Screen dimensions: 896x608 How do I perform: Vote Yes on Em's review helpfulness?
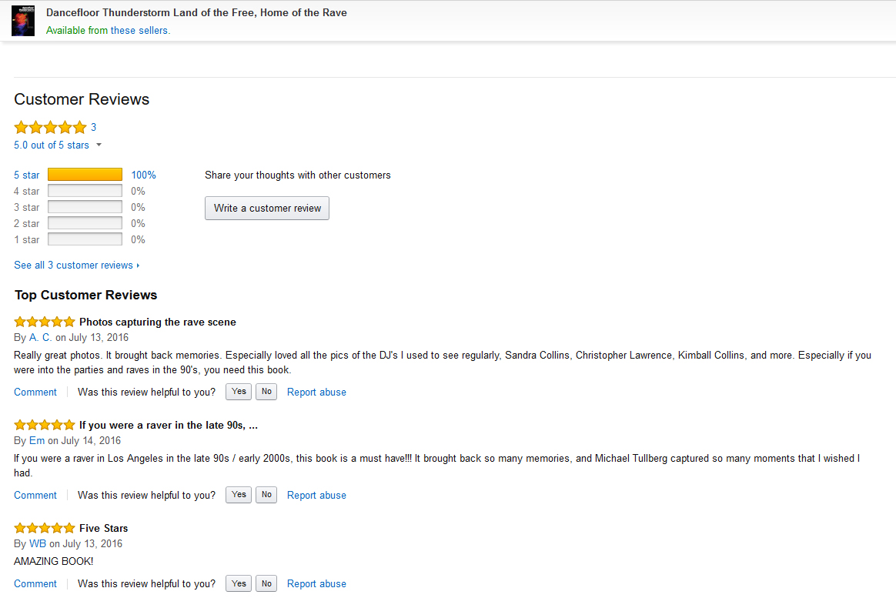tap(239, 495)
